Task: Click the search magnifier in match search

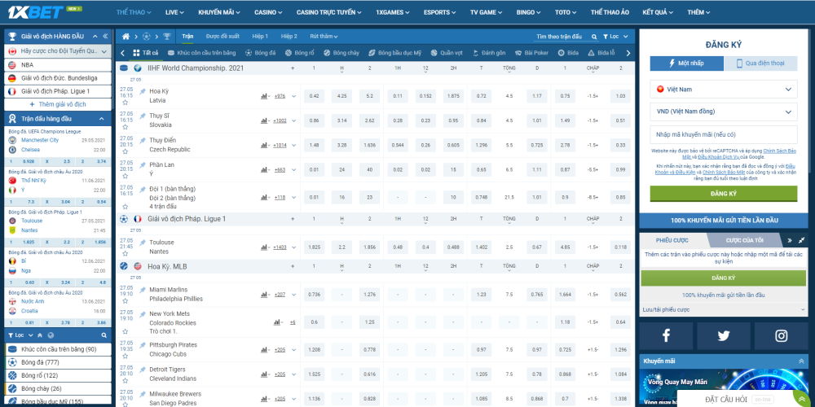Action: point(594,37)
